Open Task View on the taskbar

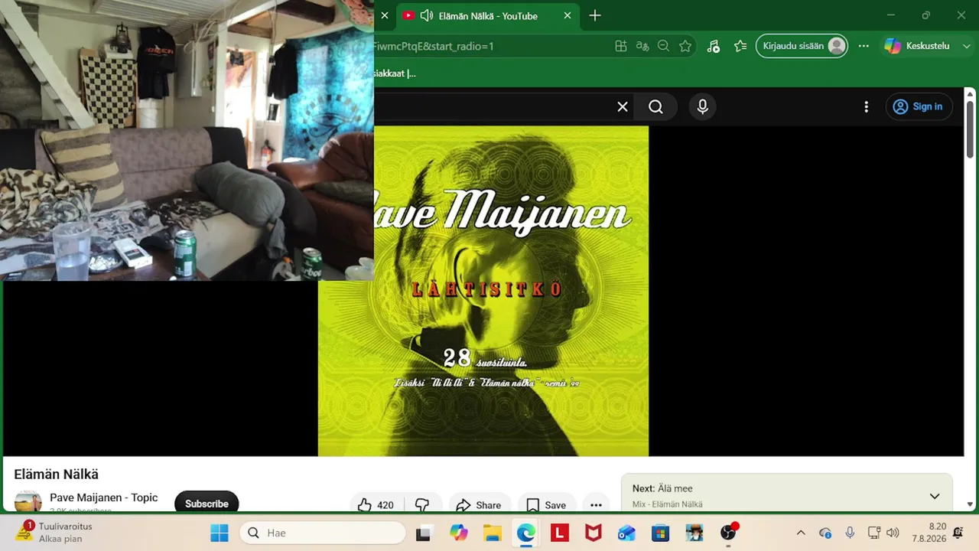tap(423, 533)
